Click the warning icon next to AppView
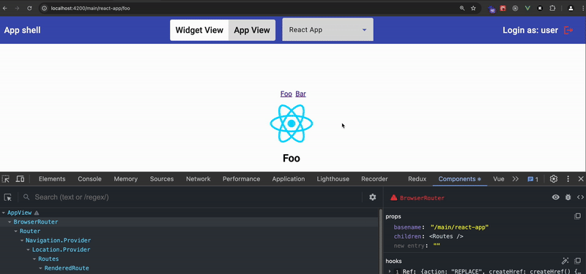 (x=36, y=213)
